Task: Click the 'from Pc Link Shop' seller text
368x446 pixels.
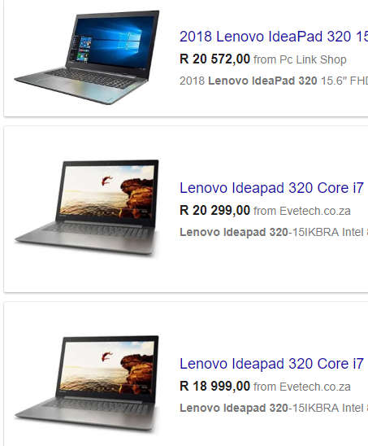Action: (x=300, y=59)
